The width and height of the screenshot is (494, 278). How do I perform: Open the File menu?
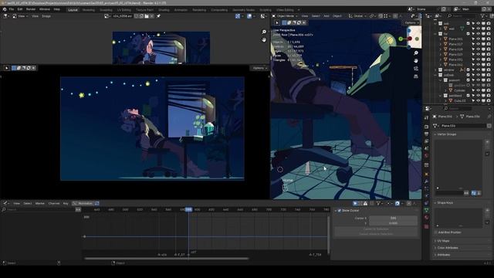click(x=12, y=9)
